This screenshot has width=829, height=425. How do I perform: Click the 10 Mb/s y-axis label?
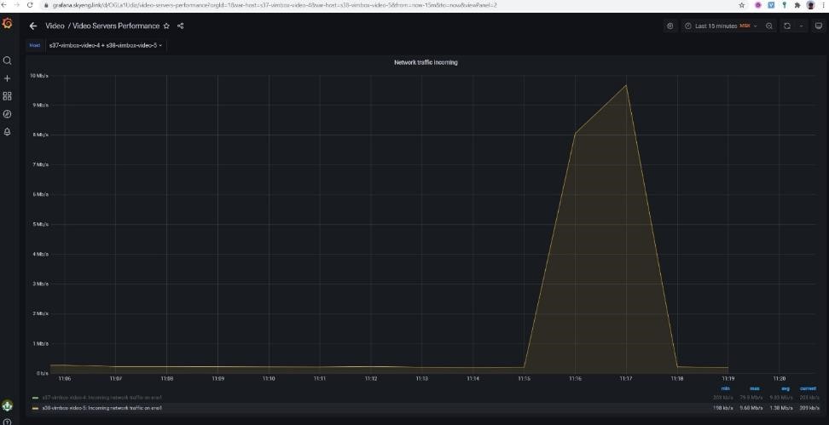tap(39, 76)
